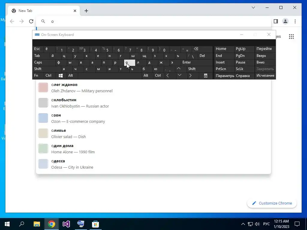Open notification center icon
The height and width of the screenshot is (230, 307).
tap(297, 224)
